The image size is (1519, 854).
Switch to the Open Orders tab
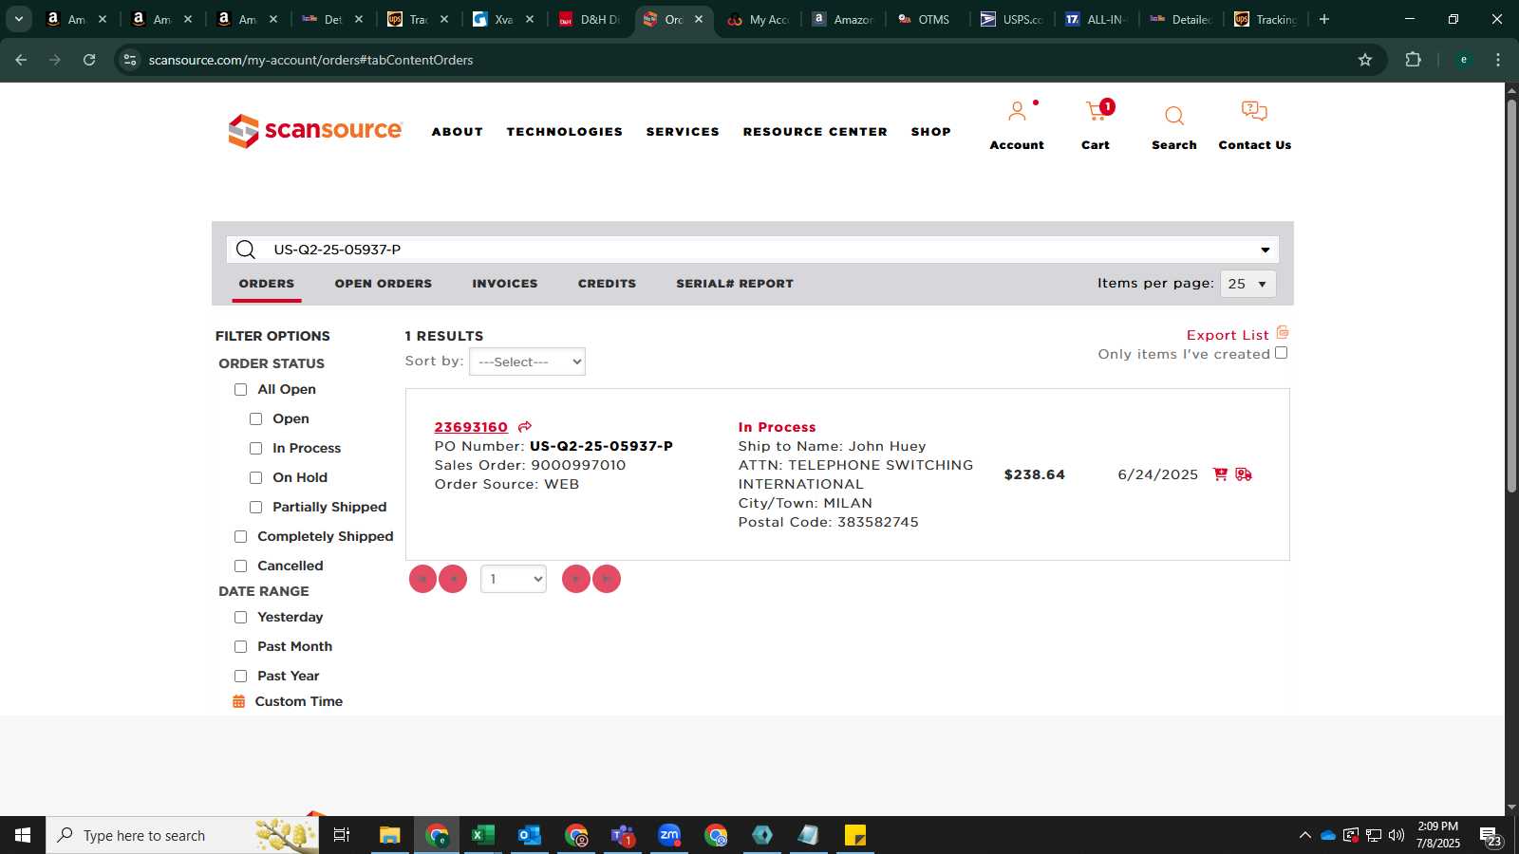point(384,284)
